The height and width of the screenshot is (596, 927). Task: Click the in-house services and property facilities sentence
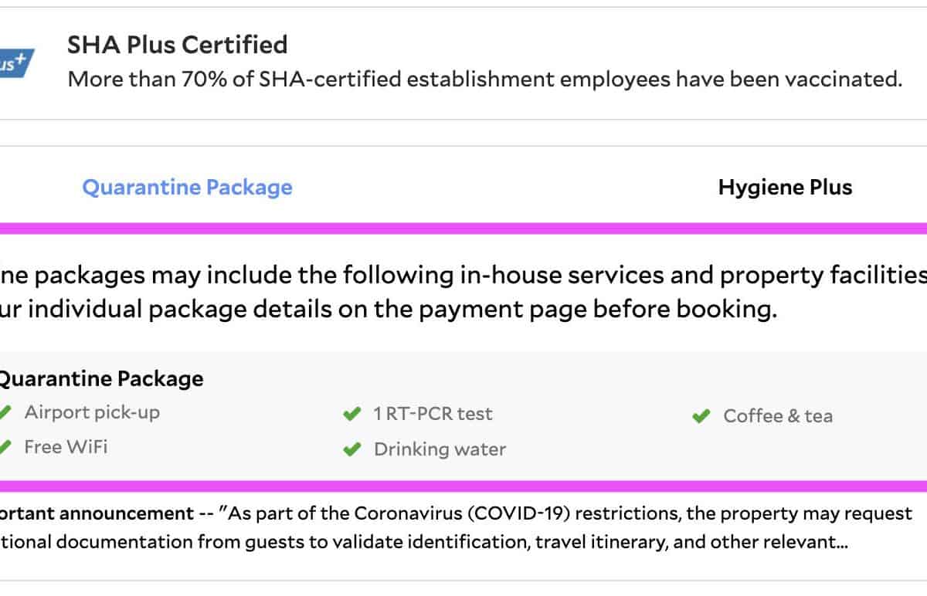(x=463, y=275)
